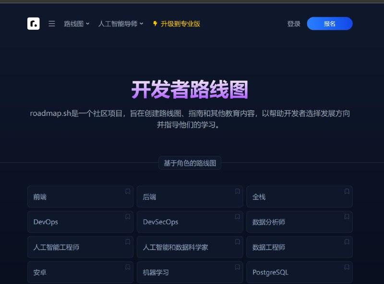Open the 安卓 roadmap card
384x284 pixels.
pos(80,272)
